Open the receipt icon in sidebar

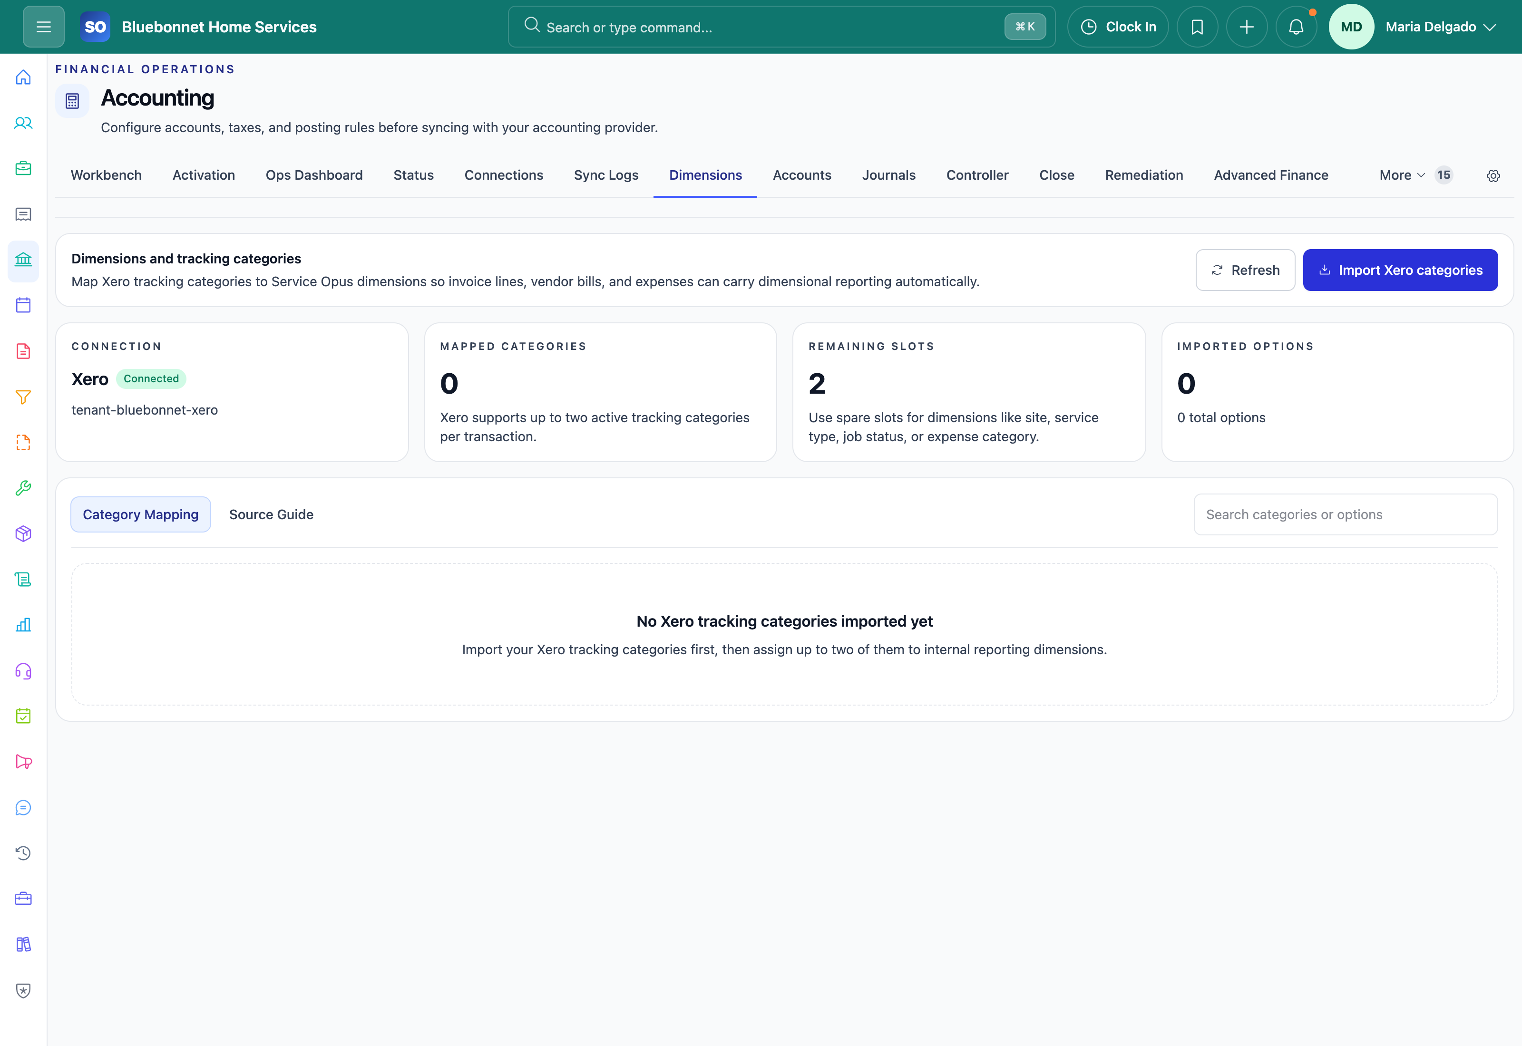[24, 214]
